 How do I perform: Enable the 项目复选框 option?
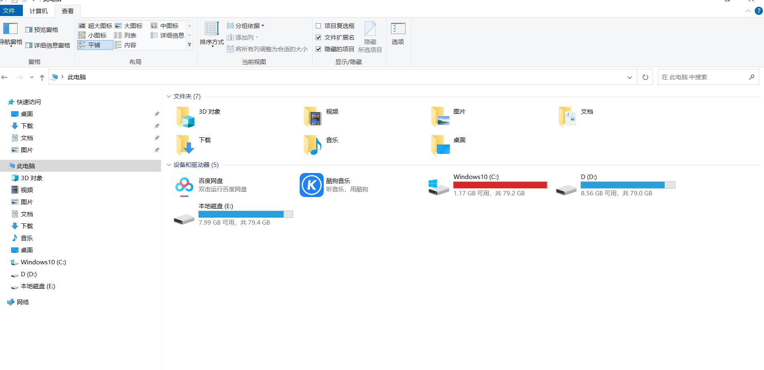(x=319, y=25)
